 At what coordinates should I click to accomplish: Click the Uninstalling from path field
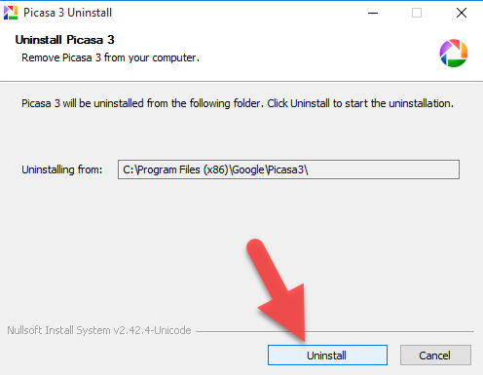(x=288, y=169)
